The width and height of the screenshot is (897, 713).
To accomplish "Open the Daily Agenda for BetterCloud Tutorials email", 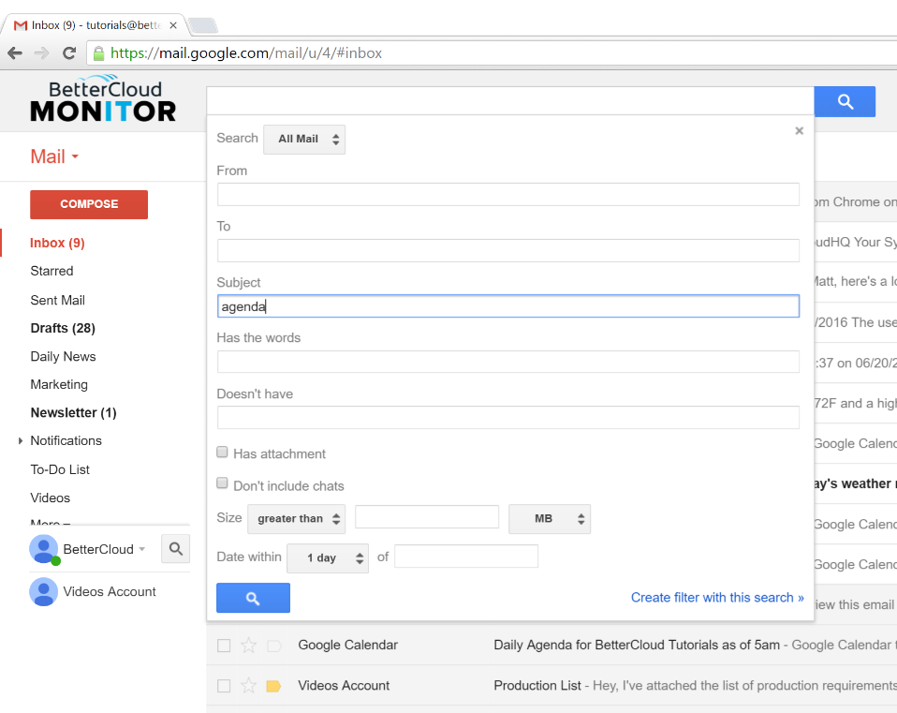I will pyautogui.click(x=637, y=645).
